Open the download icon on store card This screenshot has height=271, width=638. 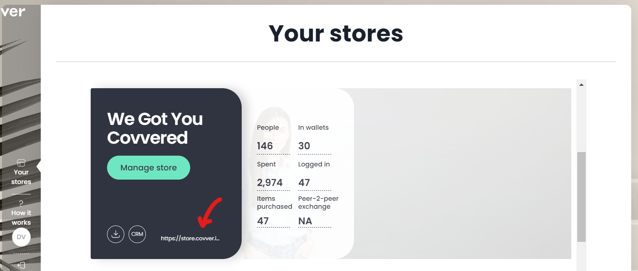tap(115, 234)
